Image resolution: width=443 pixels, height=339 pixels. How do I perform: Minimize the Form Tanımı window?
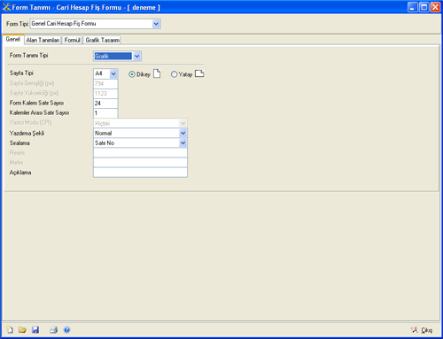413,7
